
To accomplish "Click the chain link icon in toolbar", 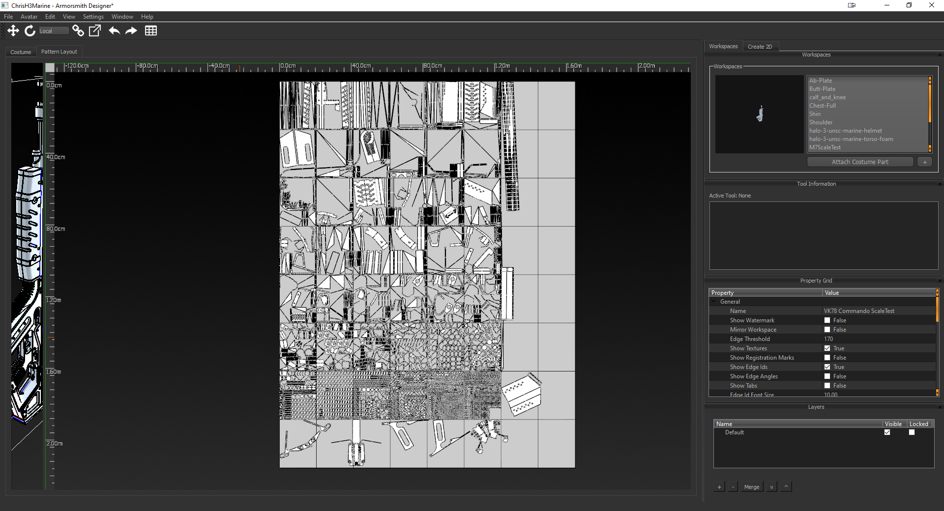I will (x=78, y=30).
